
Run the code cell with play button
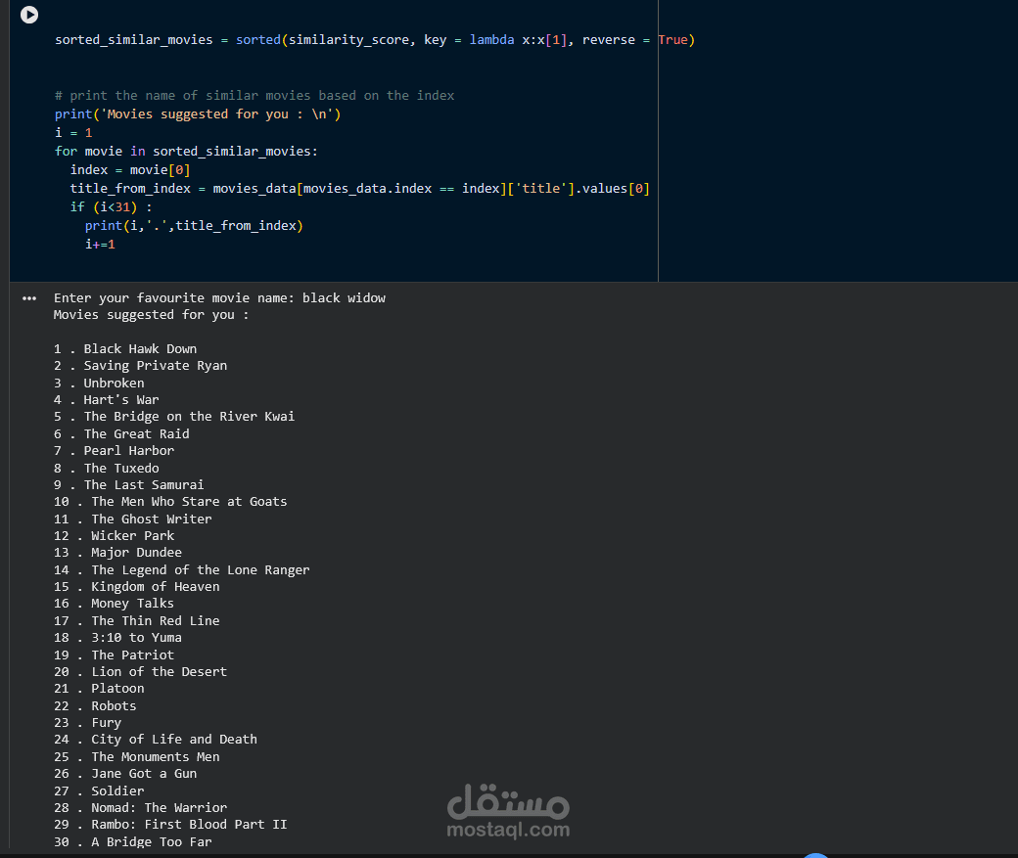tap(29, 15)
